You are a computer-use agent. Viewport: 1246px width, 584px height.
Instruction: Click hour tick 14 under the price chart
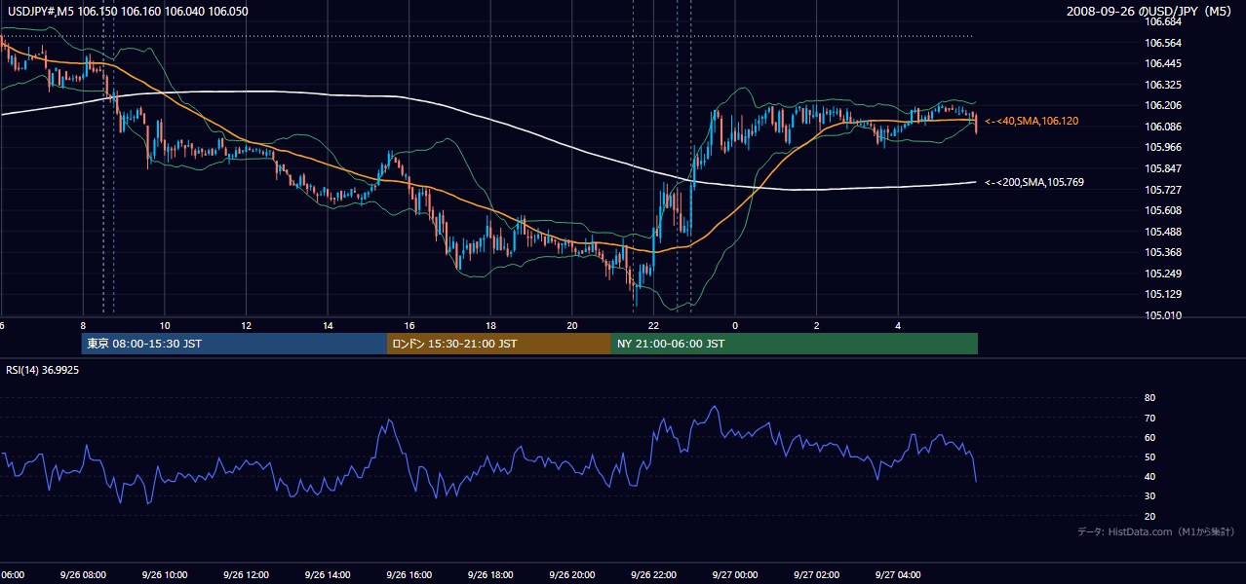(x=328, y=326)
